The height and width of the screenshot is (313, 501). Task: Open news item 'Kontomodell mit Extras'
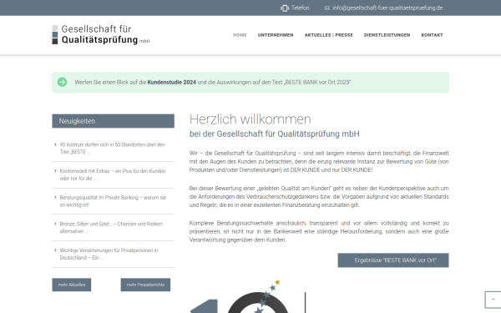(x=113, y=174)
